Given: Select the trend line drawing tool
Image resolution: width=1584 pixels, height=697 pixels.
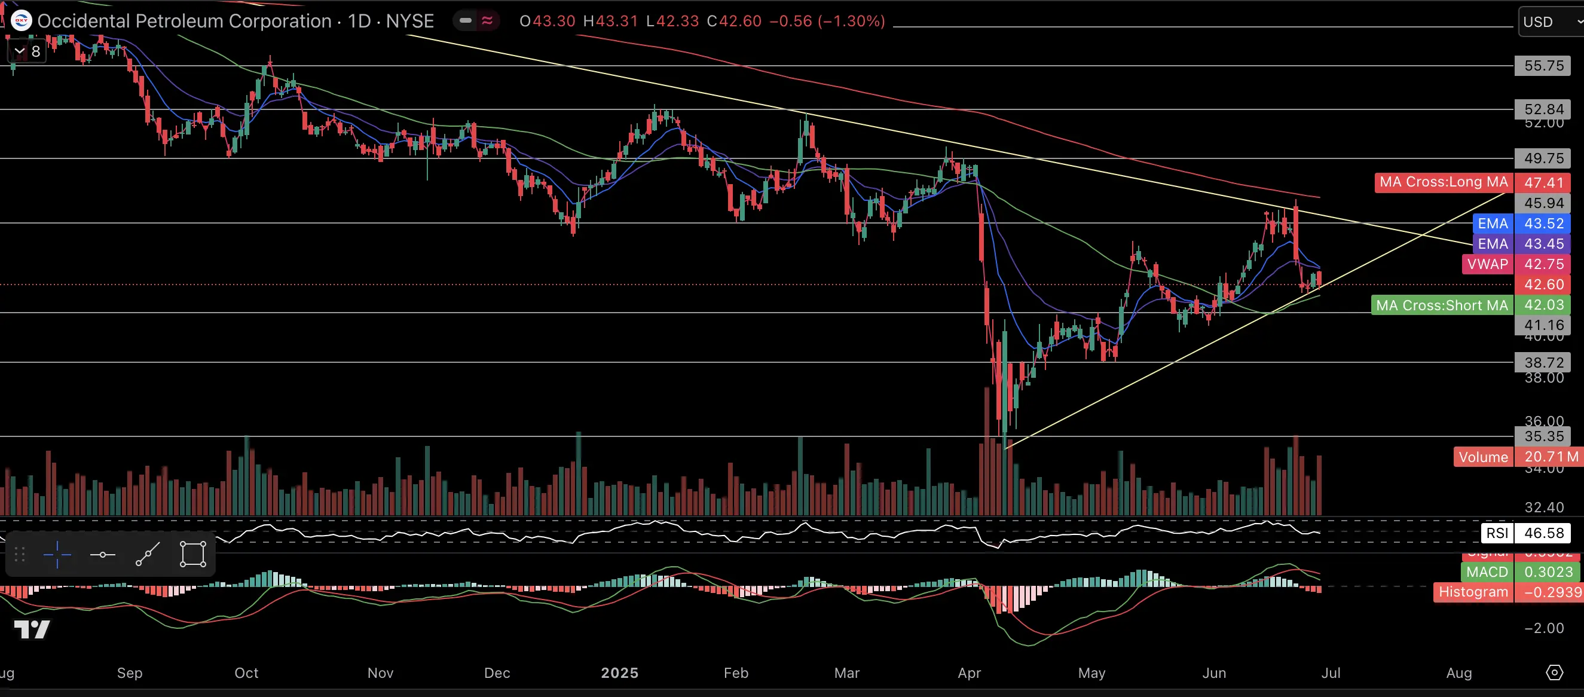Looking at the screenshot, I should [x=148, y=554].
